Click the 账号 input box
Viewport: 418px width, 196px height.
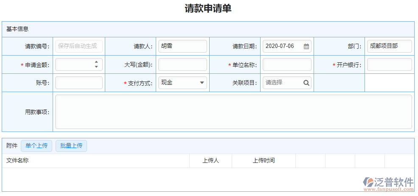point(79,83)
